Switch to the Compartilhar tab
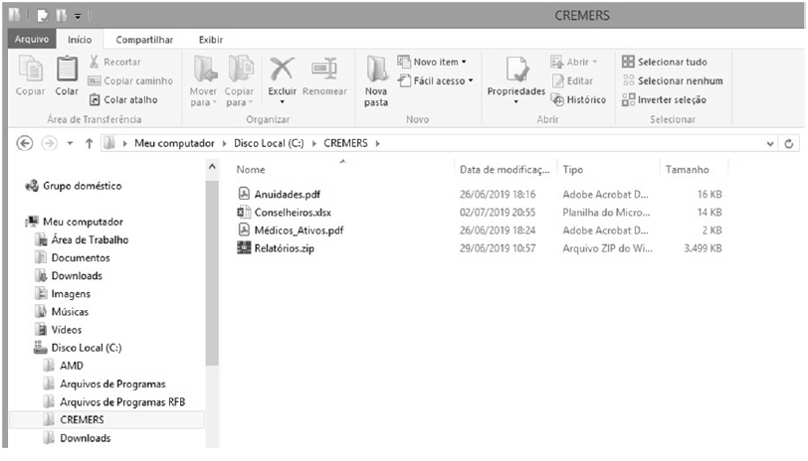This screenshot has width=808, height=461. (x=144, y=40)
